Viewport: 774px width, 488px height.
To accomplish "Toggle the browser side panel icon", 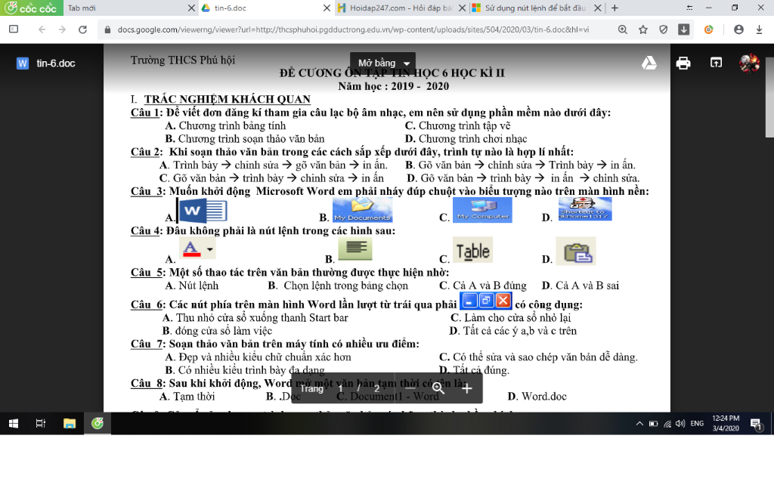I will coord(14,29).
